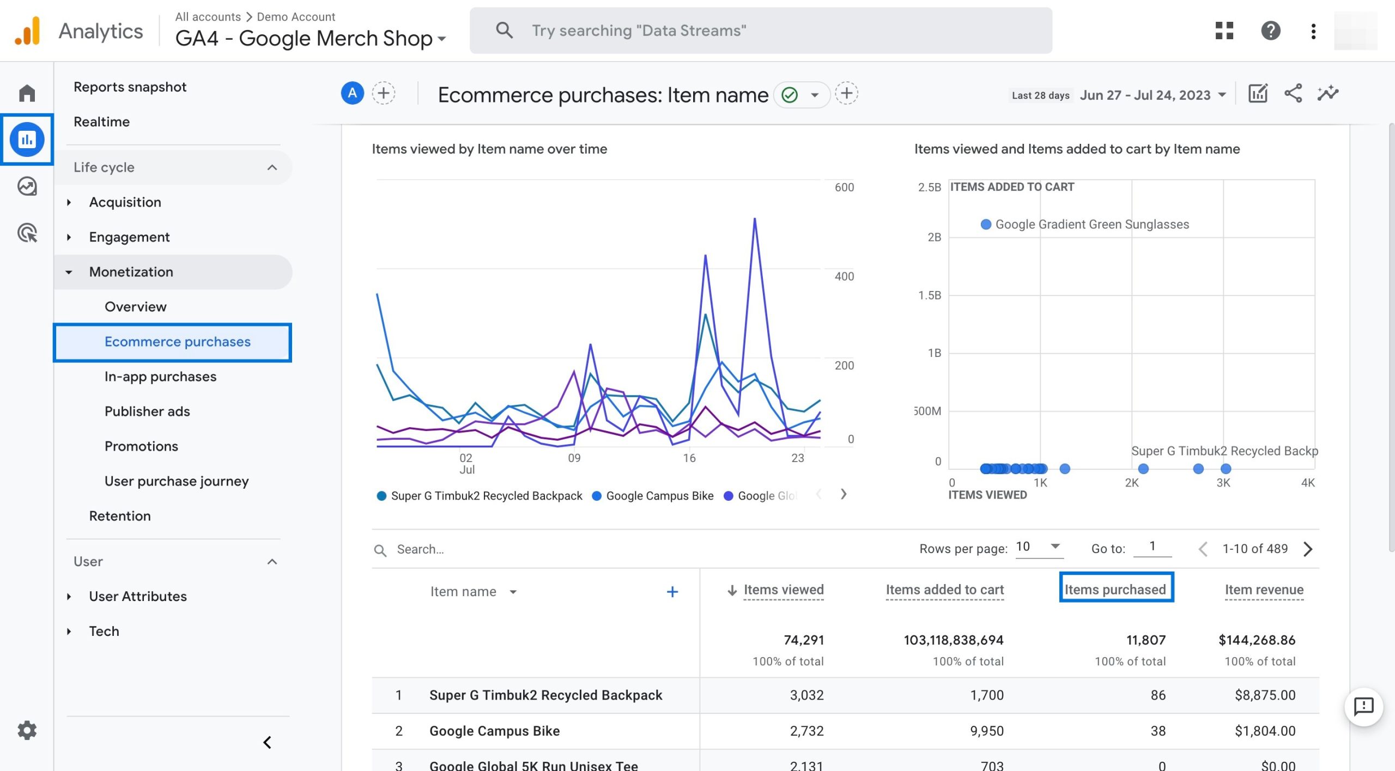Go to next page of table rows
This screenshot has height=771, width=1395.
point(1308,549)
